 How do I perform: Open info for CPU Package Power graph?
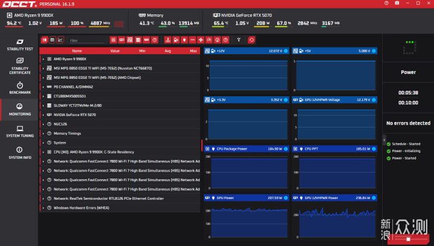point(286,149)
